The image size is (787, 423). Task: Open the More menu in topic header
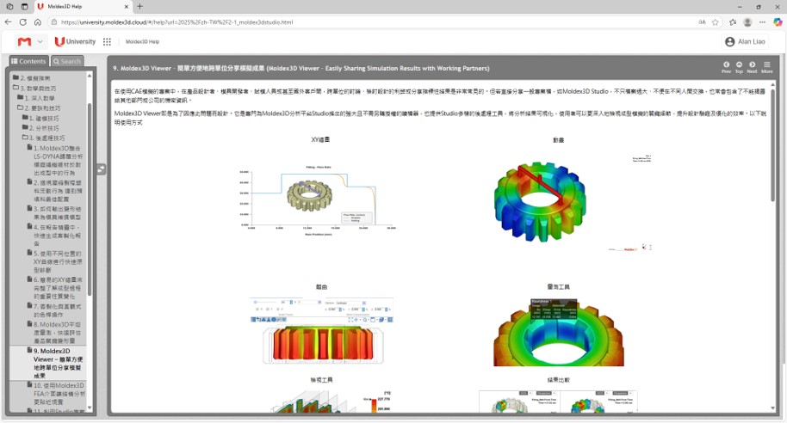pos(767,67)
